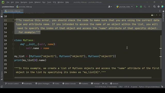Image resolution: width=165 pixels, height=93 pixels.
Task: Open the Services tool window
Action: pyautogui.click(x=114, y=83)
